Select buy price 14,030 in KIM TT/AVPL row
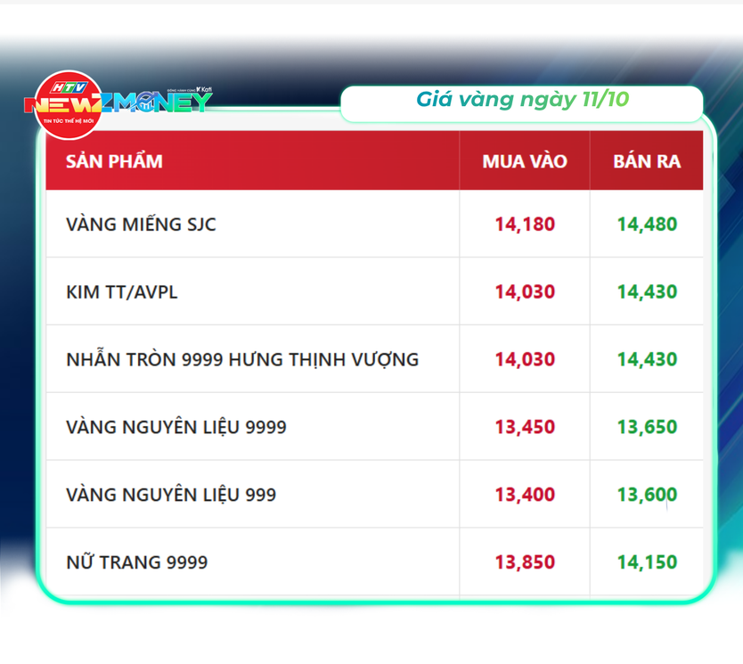 point(525,292)
